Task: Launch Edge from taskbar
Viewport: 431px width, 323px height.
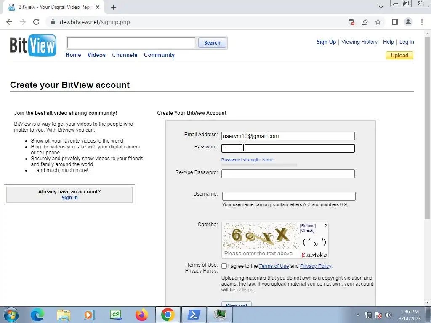Action: pyautogui.click(x=37, y=315)
